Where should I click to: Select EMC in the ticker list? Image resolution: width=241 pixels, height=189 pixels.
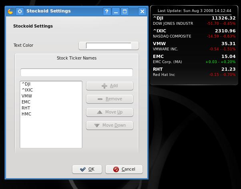click(51, 102)
